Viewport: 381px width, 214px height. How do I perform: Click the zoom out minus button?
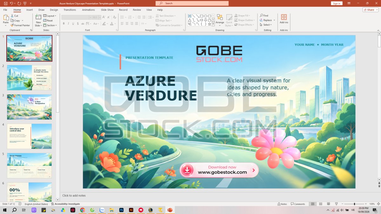pyautogui.click(x=343, y=204)
